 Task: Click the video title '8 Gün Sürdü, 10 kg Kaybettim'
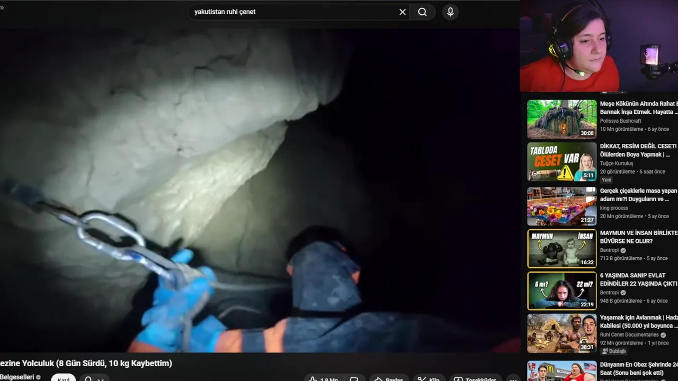pos(114,364)
